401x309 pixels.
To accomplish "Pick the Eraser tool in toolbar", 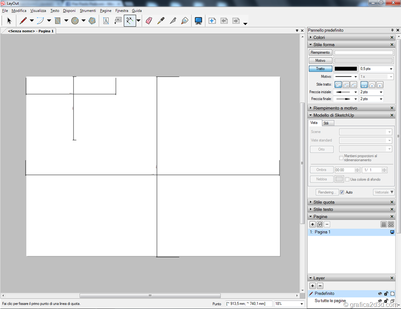I will pos(149,21).
